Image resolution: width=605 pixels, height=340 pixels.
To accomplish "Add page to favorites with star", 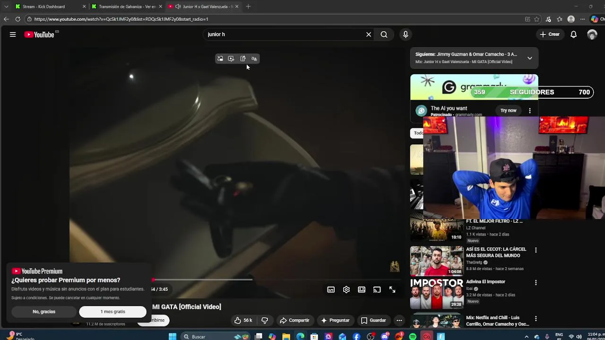I will (536, 19).
